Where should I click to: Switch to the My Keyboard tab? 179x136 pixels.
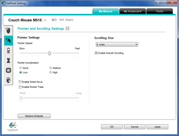[132, 11]
